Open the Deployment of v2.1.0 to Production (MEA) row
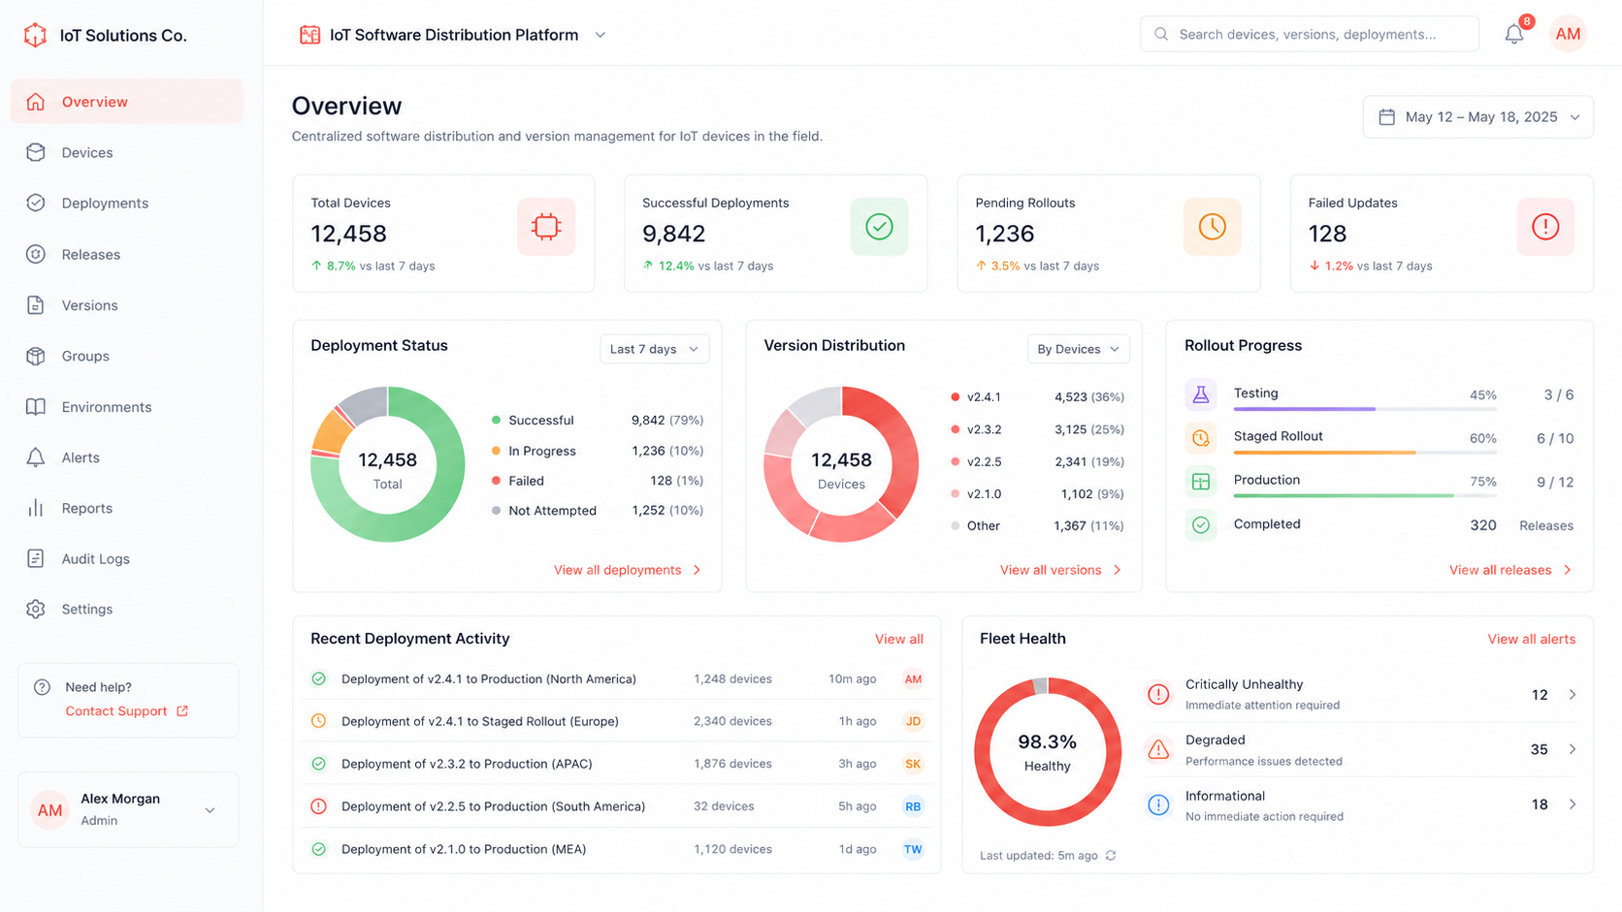Image resolution: width=1622 pixels, height=912 pixels. (617, 849)
